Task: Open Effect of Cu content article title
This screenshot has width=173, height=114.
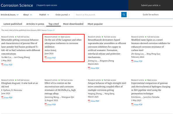Action: point(60,88)
